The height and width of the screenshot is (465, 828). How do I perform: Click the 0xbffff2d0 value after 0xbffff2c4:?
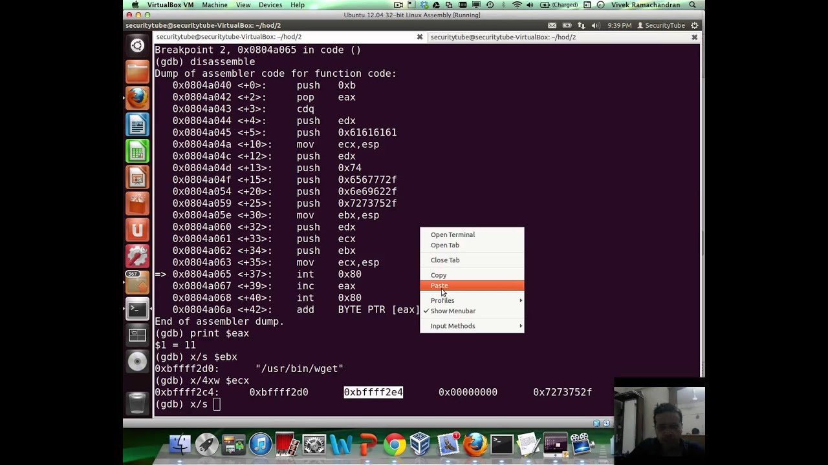tap(279, 392)
